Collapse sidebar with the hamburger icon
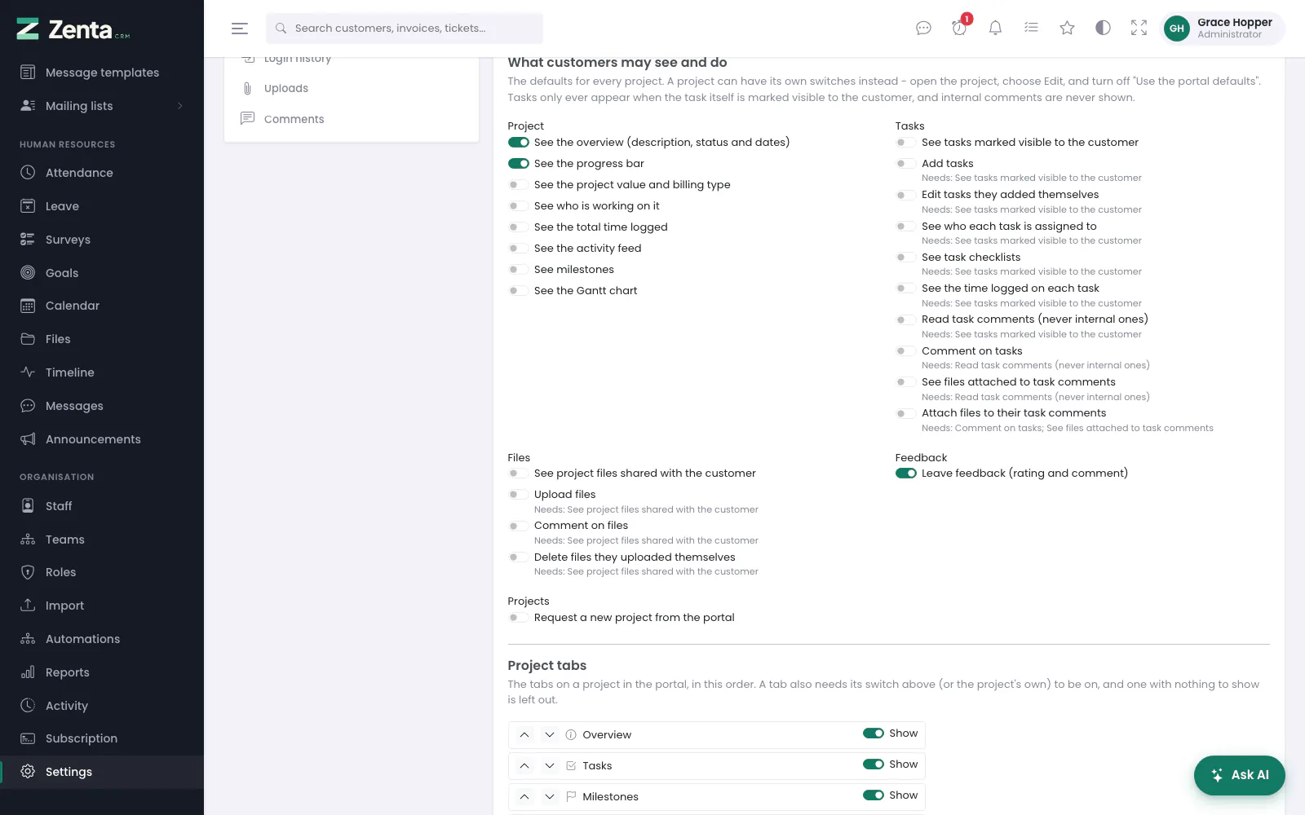 (240, 29)
